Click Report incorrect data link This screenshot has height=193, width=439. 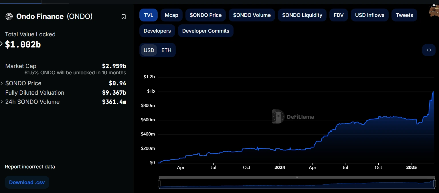pos(30,167)
